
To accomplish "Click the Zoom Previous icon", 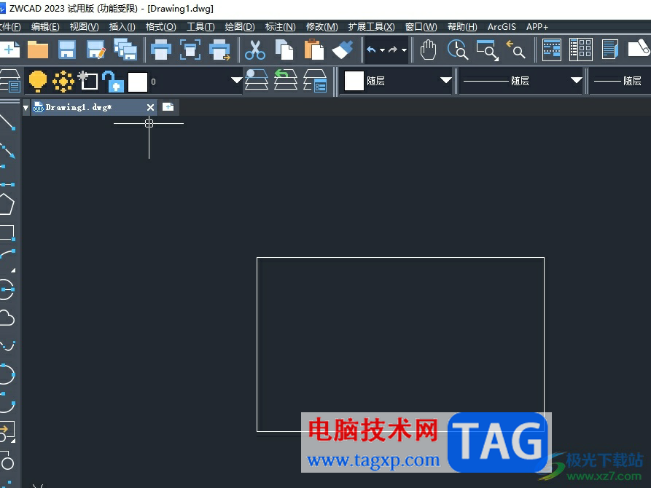I will coord(515,50).
